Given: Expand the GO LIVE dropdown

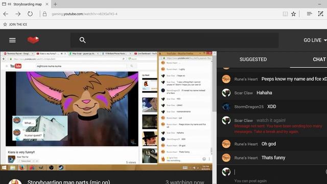Looking at the screenshot, I should click(x=315, y=40).
